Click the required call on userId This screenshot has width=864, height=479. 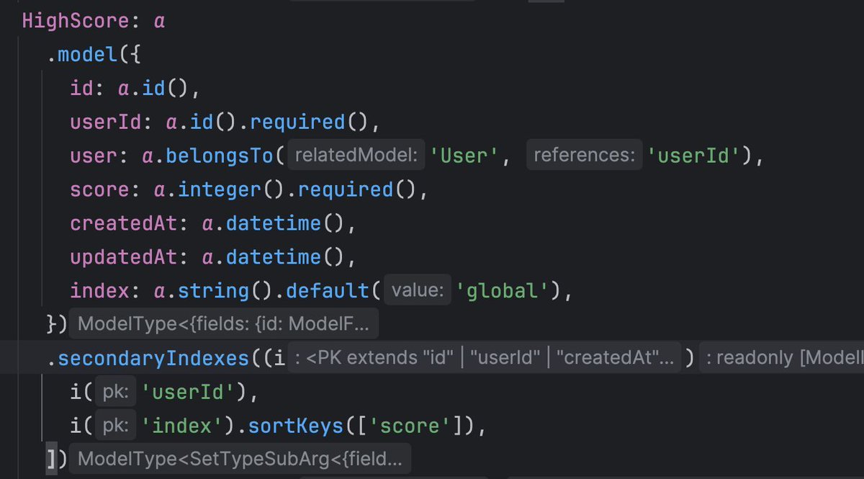point(296,121)
